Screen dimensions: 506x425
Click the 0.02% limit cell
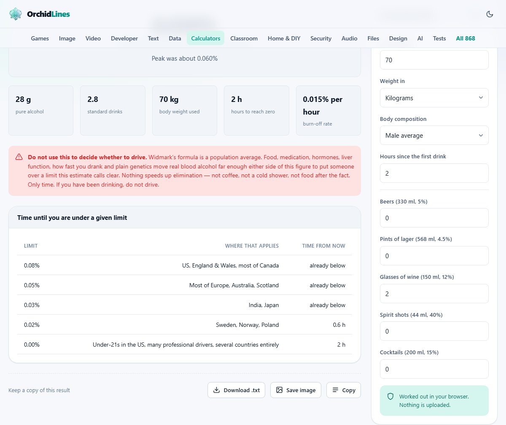(x=32, y=325)
